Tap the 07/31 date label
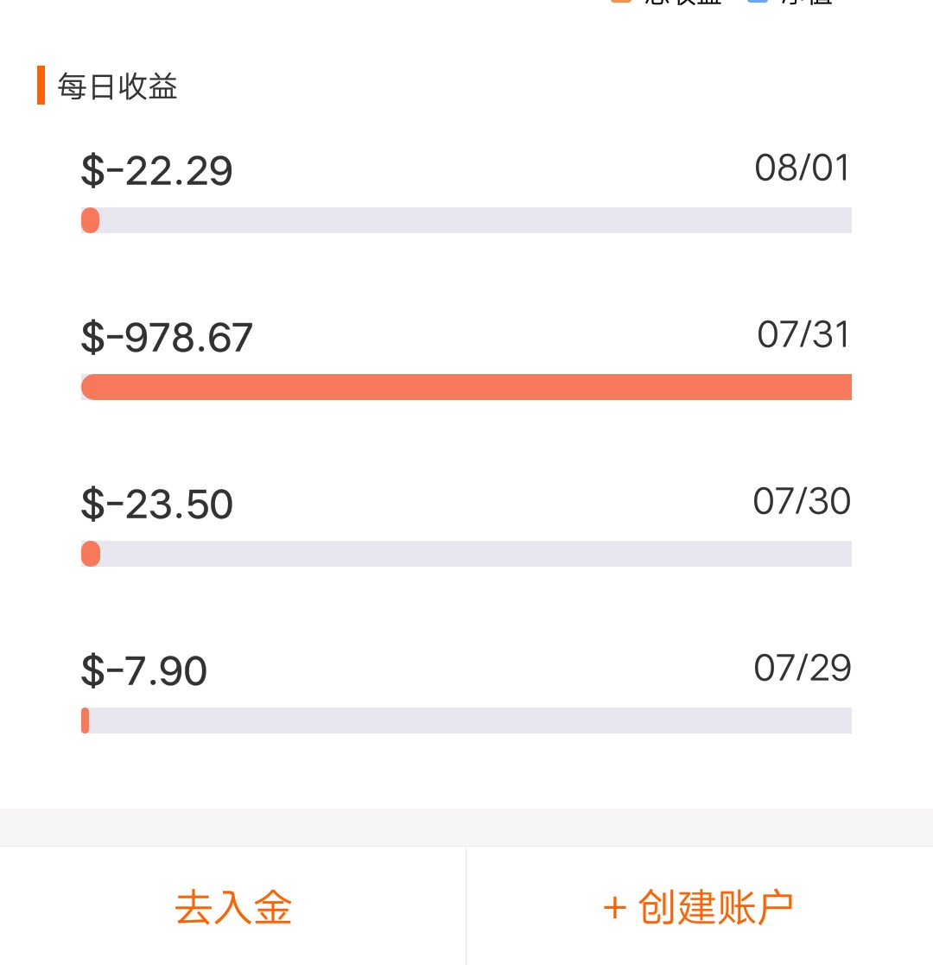Screen dimensions: 933x965 click(x=803, y=334)
